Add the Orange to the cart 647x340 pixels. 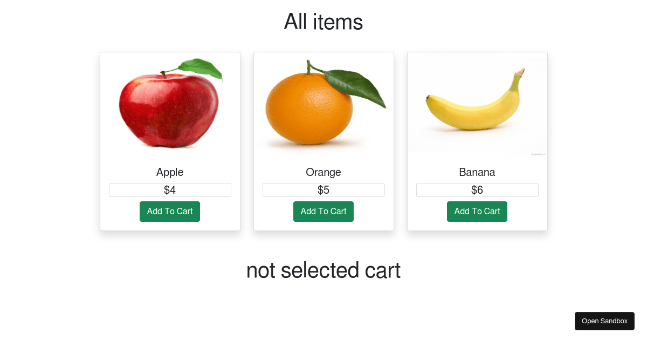point(323,211)
